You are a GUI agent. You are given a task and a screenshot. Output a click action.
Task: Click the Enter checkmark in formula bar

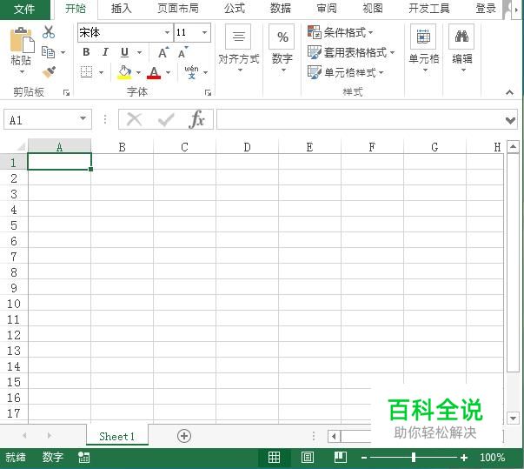[x=166, y=119]
